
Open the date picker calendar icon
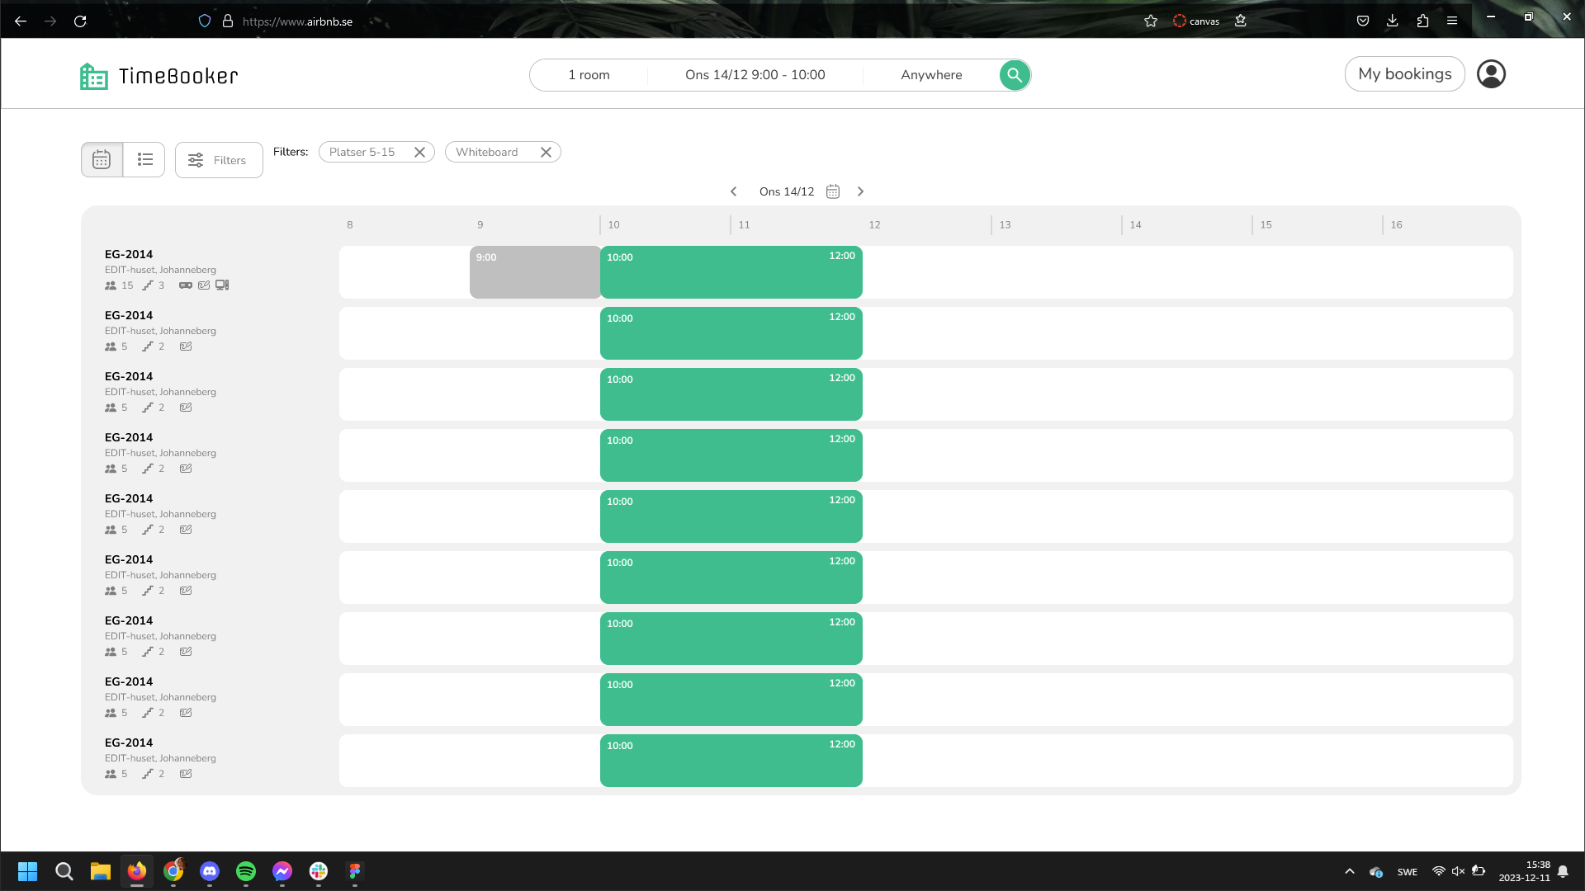[833, 191]
